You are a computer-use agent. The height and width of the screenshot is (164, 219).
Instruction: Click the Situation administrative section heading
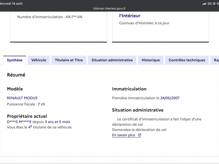coord(138,110)
